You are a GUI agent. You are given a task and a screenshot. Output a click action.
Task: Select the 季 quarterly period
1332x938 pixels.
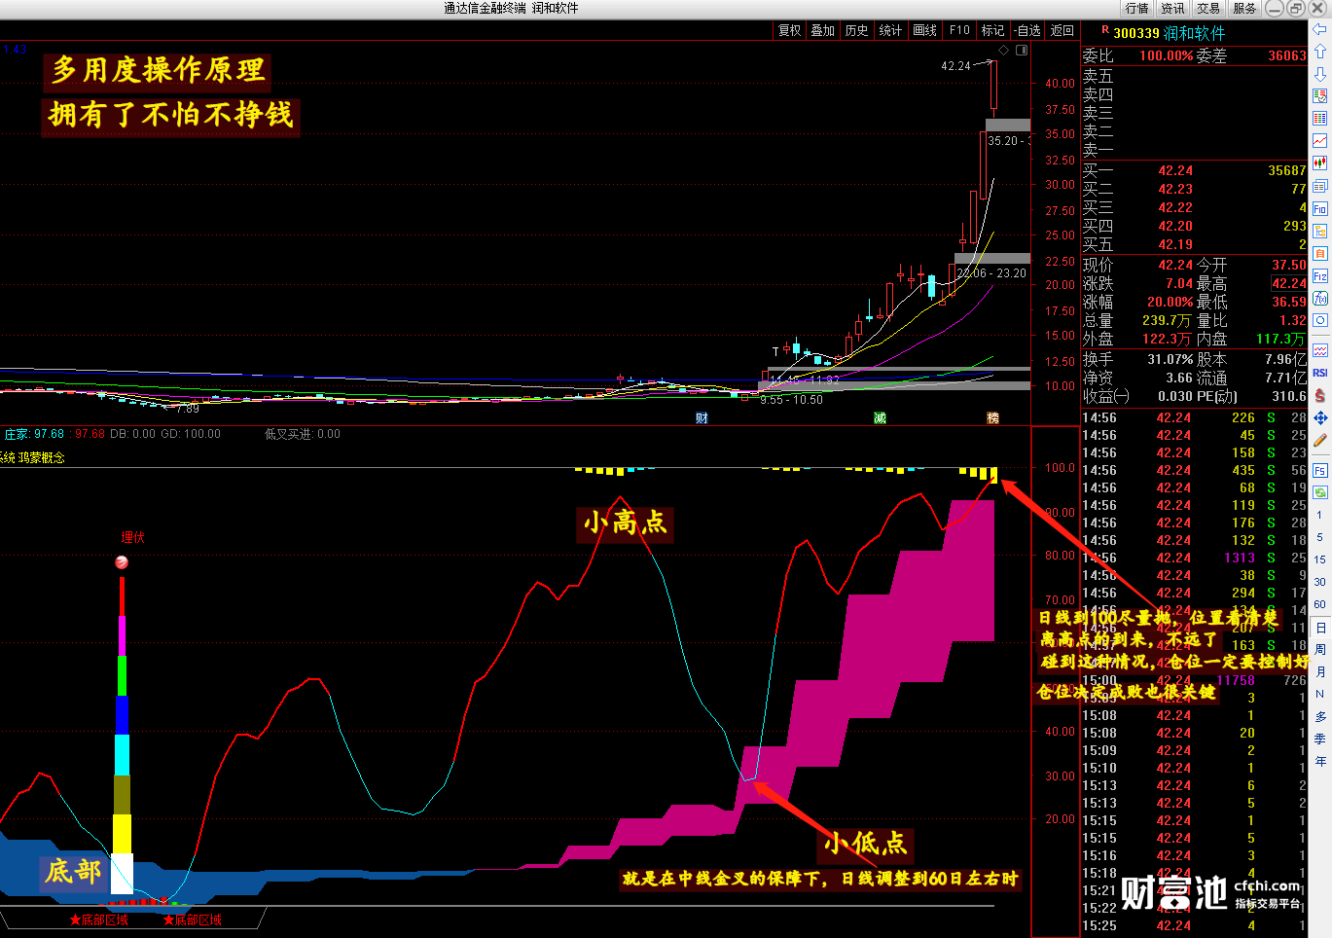pos(1320,739)
